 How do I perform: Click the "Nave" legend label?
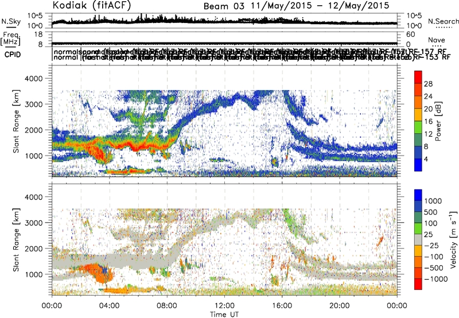pyautogui.click(x=436, y=40)
